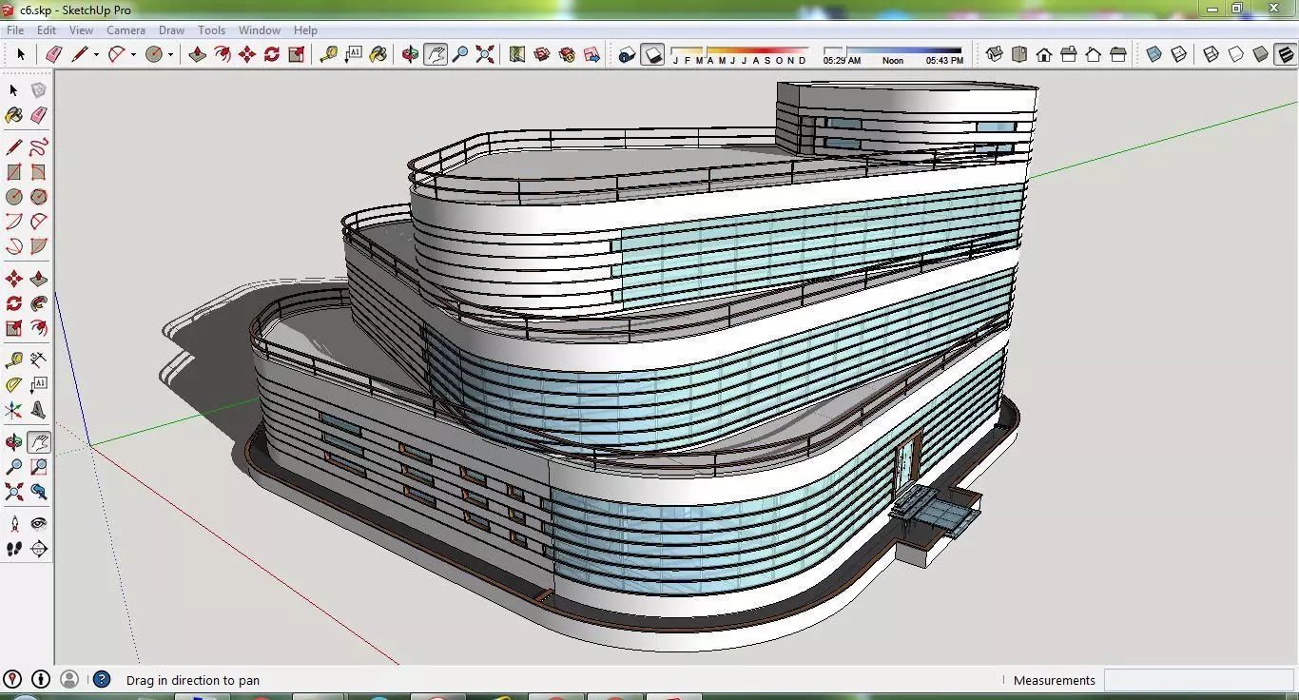Image resolution: width=1299 pixels, height=700 pixels.
Task: Enable Hidden Line face style
Action: [1235, 54]
